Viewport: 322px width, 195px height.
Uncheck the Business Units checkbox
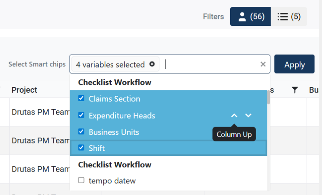pos(81,131)
